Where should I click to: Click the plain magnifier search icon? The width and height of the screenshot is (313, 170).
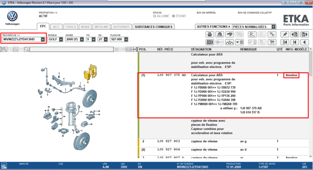(26, 49)
